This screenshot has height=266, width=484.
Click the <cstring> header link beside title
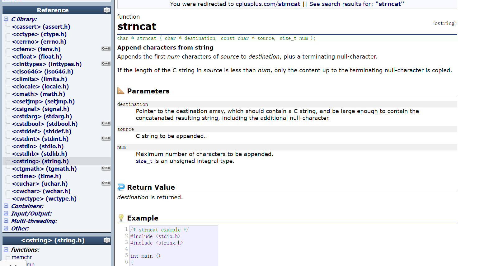444,23
